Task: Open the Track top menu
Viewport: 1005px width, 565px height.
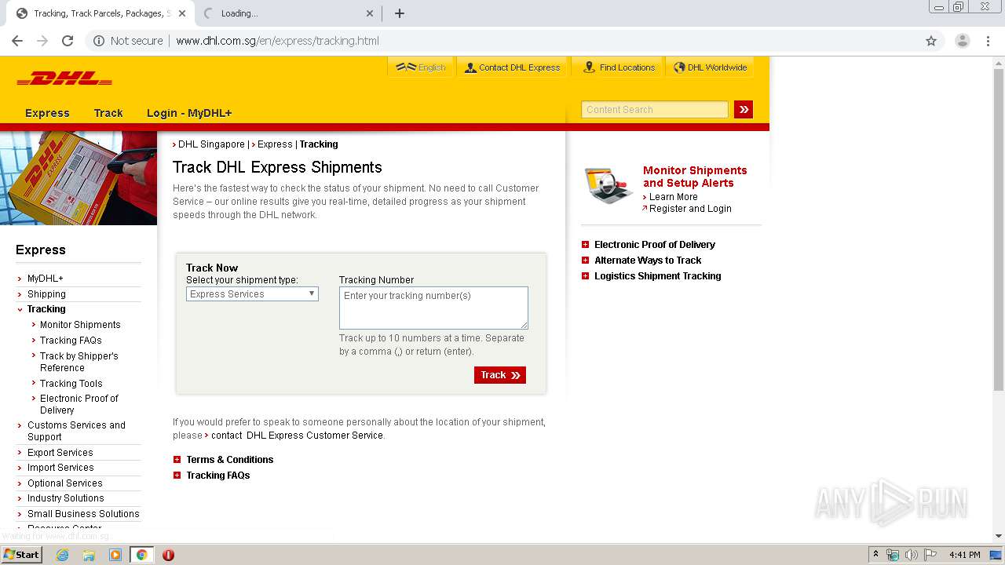Action: [108, 113]
